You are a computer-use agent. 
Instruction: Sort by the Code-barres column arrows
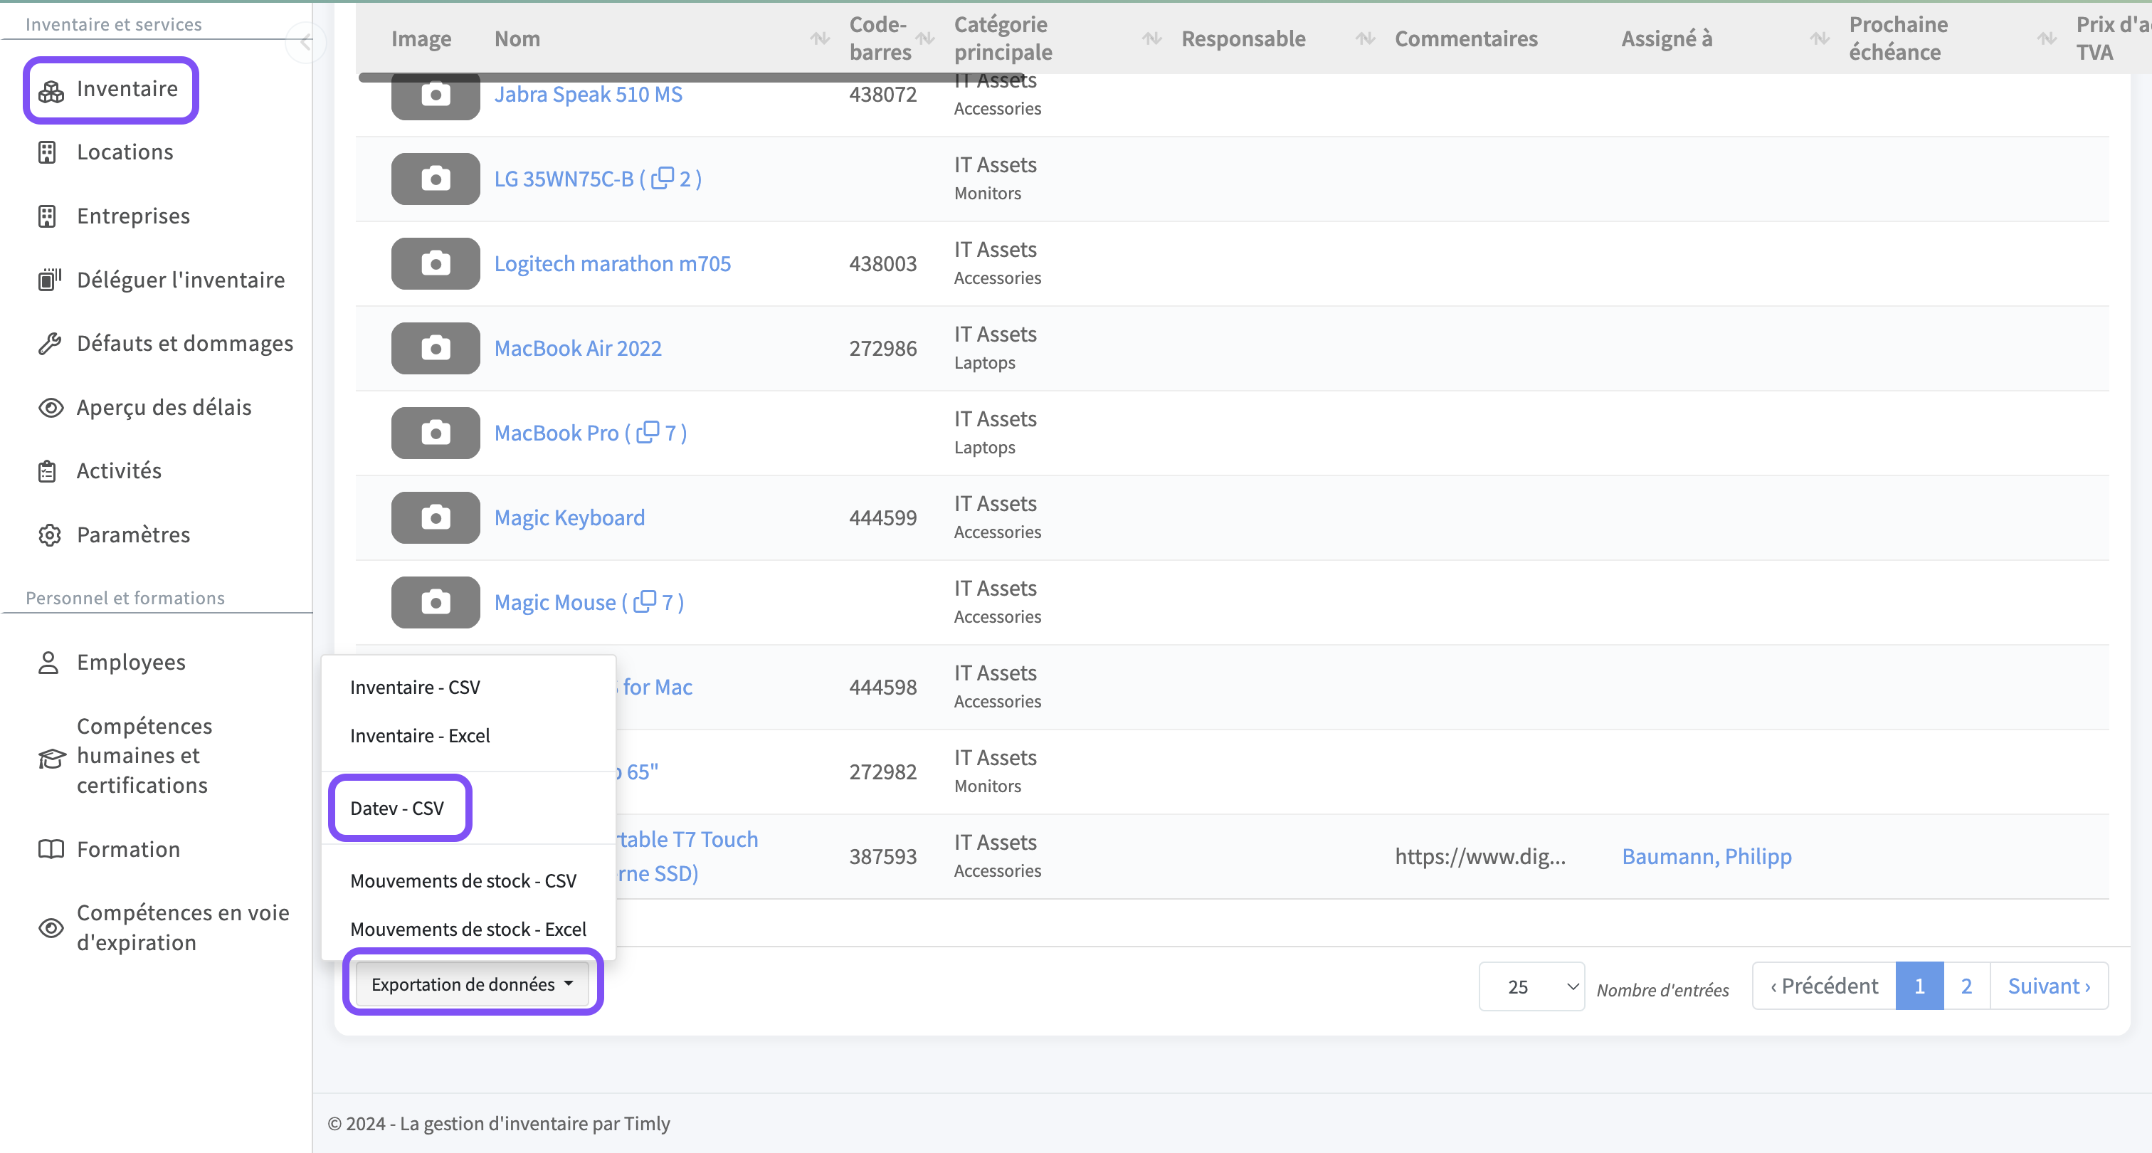[925, 38]
